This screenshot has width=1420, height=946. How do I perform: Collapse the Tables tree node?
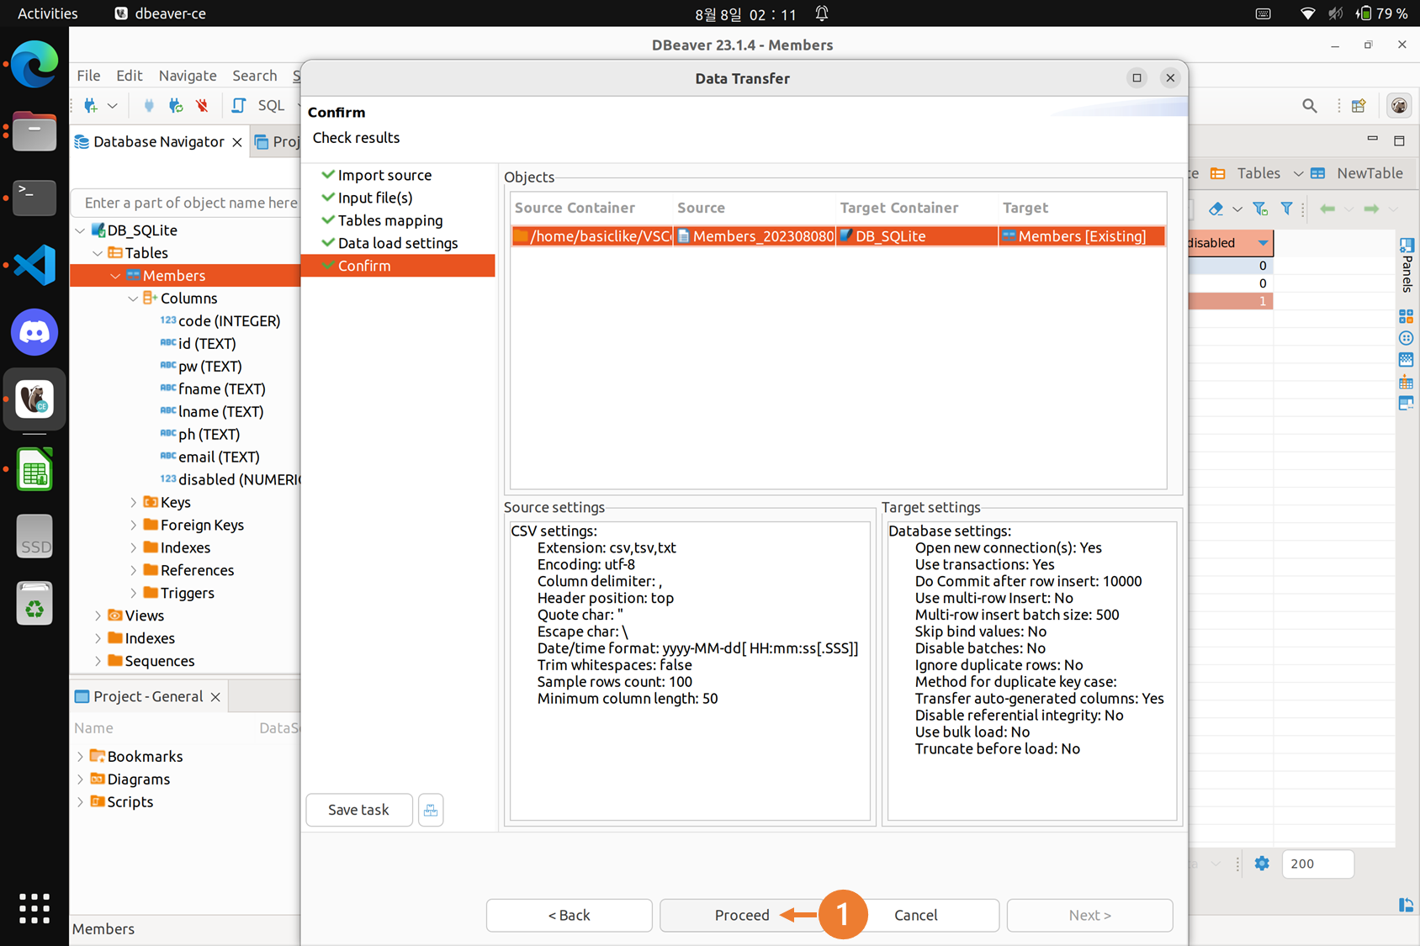point(98,253)
